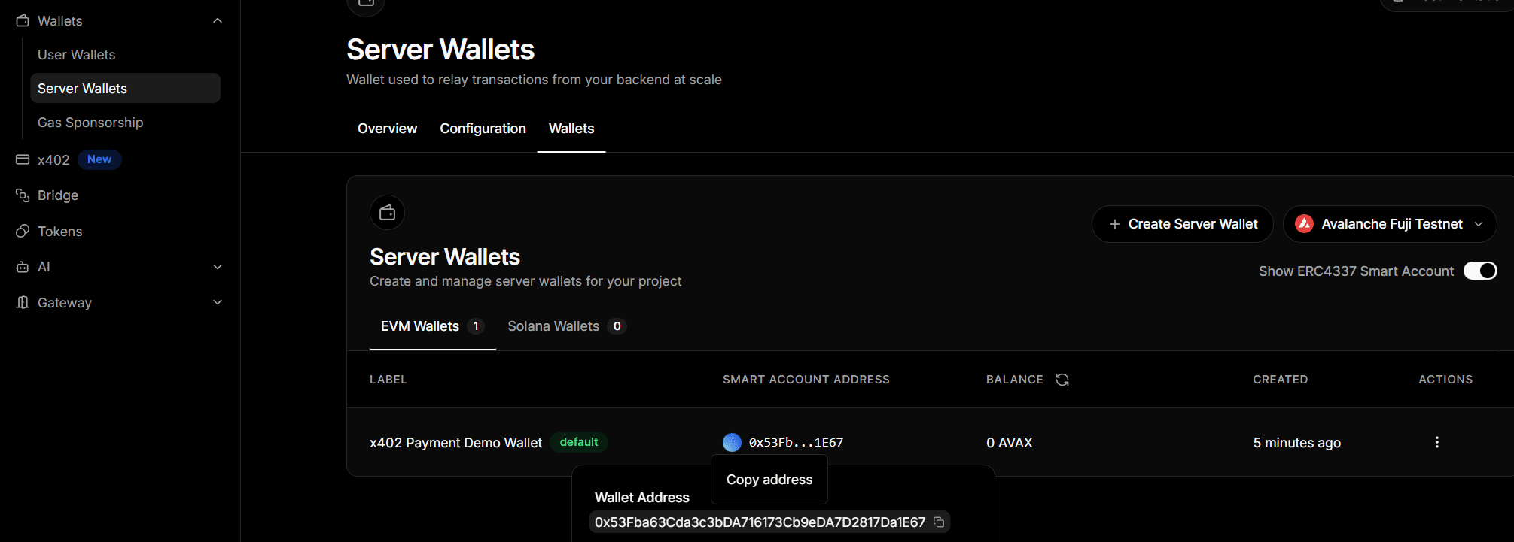Open Gas Sponsorship from the sidebar

(x=90, y=122)
